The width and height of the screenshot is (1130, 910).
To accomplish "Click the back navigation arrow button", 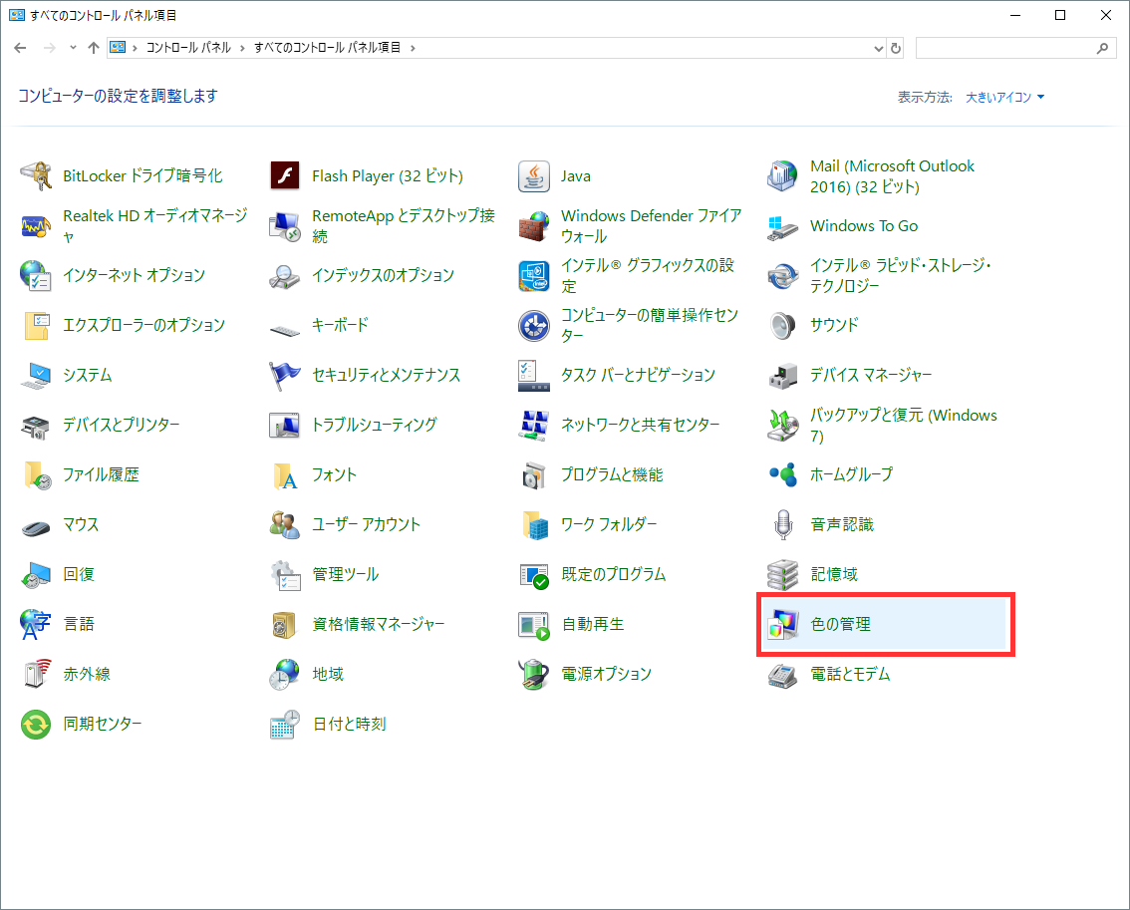I will [x=21, y=48].
